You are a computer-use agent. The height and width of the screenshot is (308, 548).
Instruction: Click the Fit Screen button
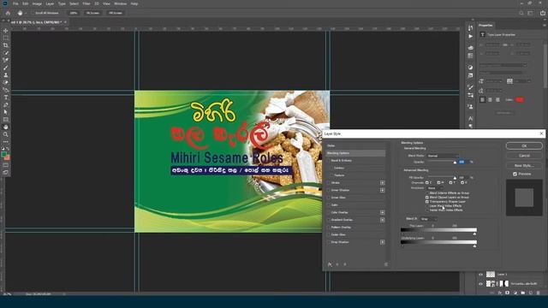(x=93, y=13)
